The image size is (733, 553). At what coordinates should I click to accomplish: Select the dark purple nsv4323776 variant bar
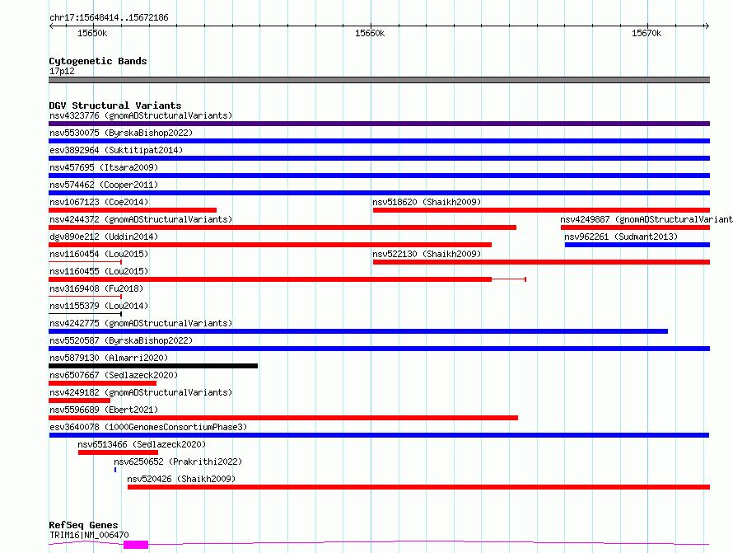(x=379, y=124)
